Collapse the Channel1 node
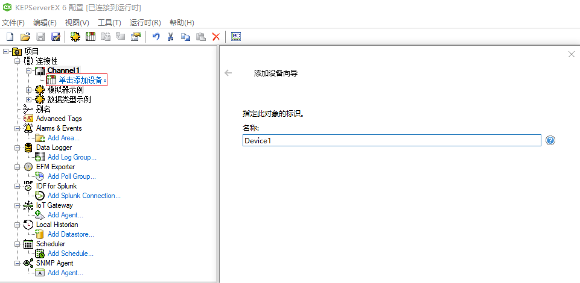 pos(28,70)
